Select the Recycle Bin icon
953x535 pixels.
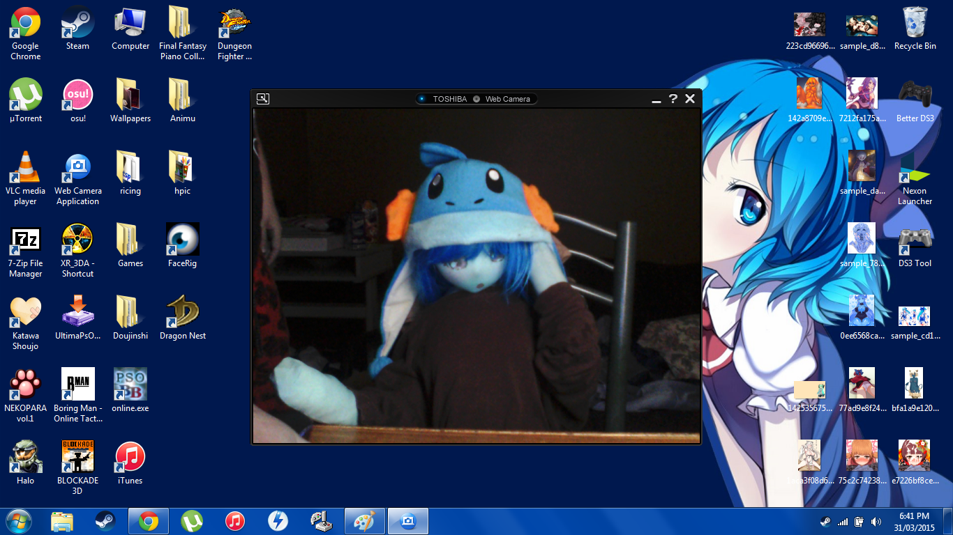[x=915, y=29]
